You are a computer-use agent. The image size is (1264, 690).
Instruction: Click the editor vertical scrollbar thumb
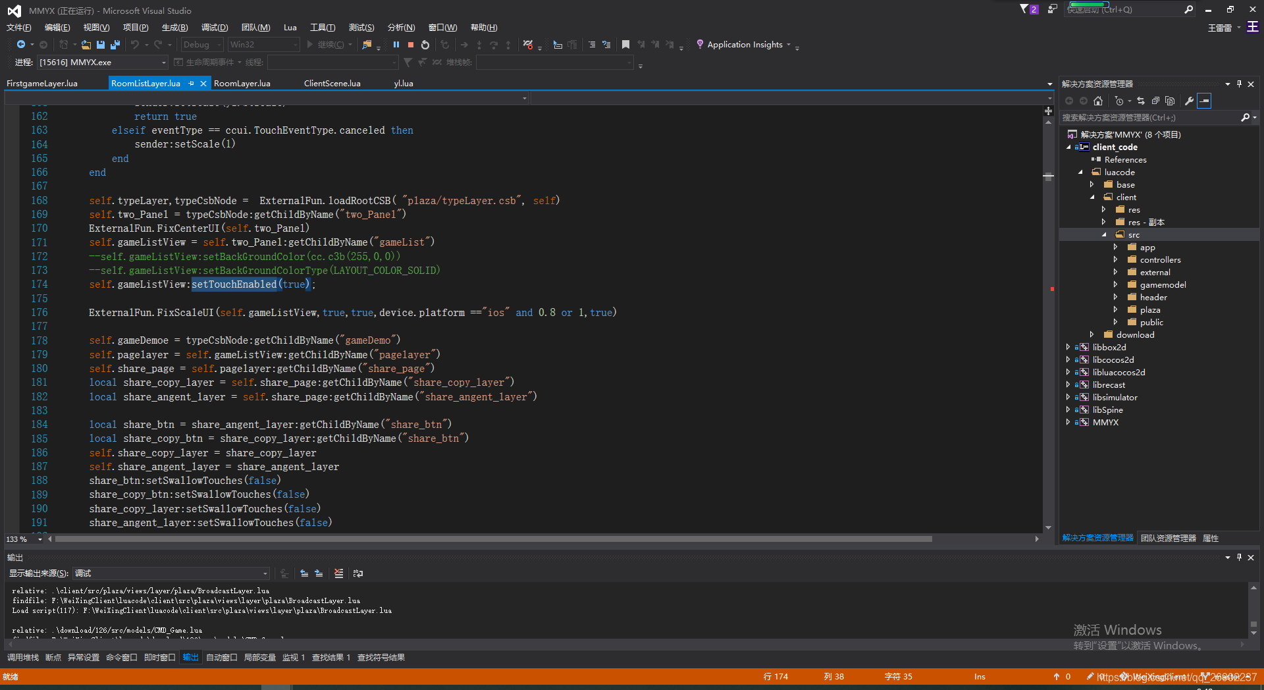tap(1049, 176)
